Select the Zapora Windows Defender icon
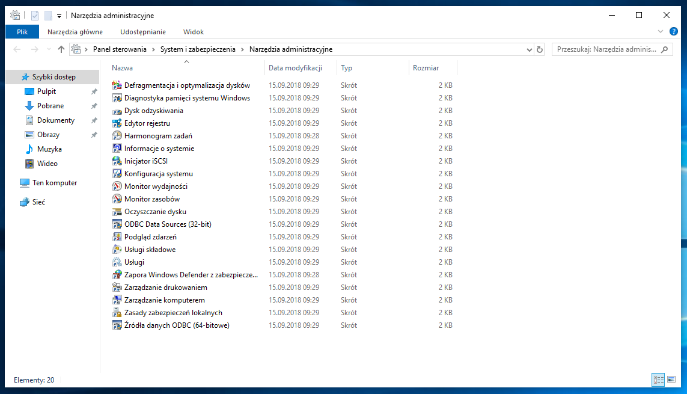The width and height of the screenshot is (687, 394). click(x=117, y=275)
